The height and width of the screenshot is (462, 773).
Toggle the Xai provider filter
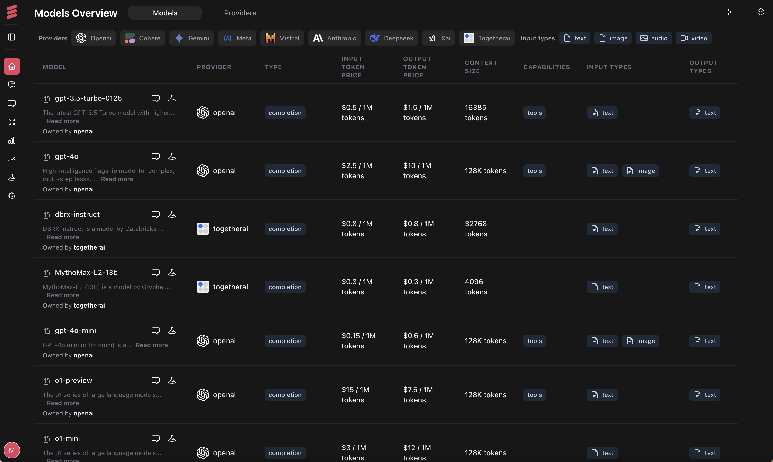(x=439, y=38)
